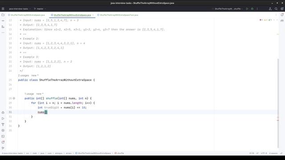Click 'new *' author hint above class
The width and height of the screenshot is (285, 160).
coord(35,76)
